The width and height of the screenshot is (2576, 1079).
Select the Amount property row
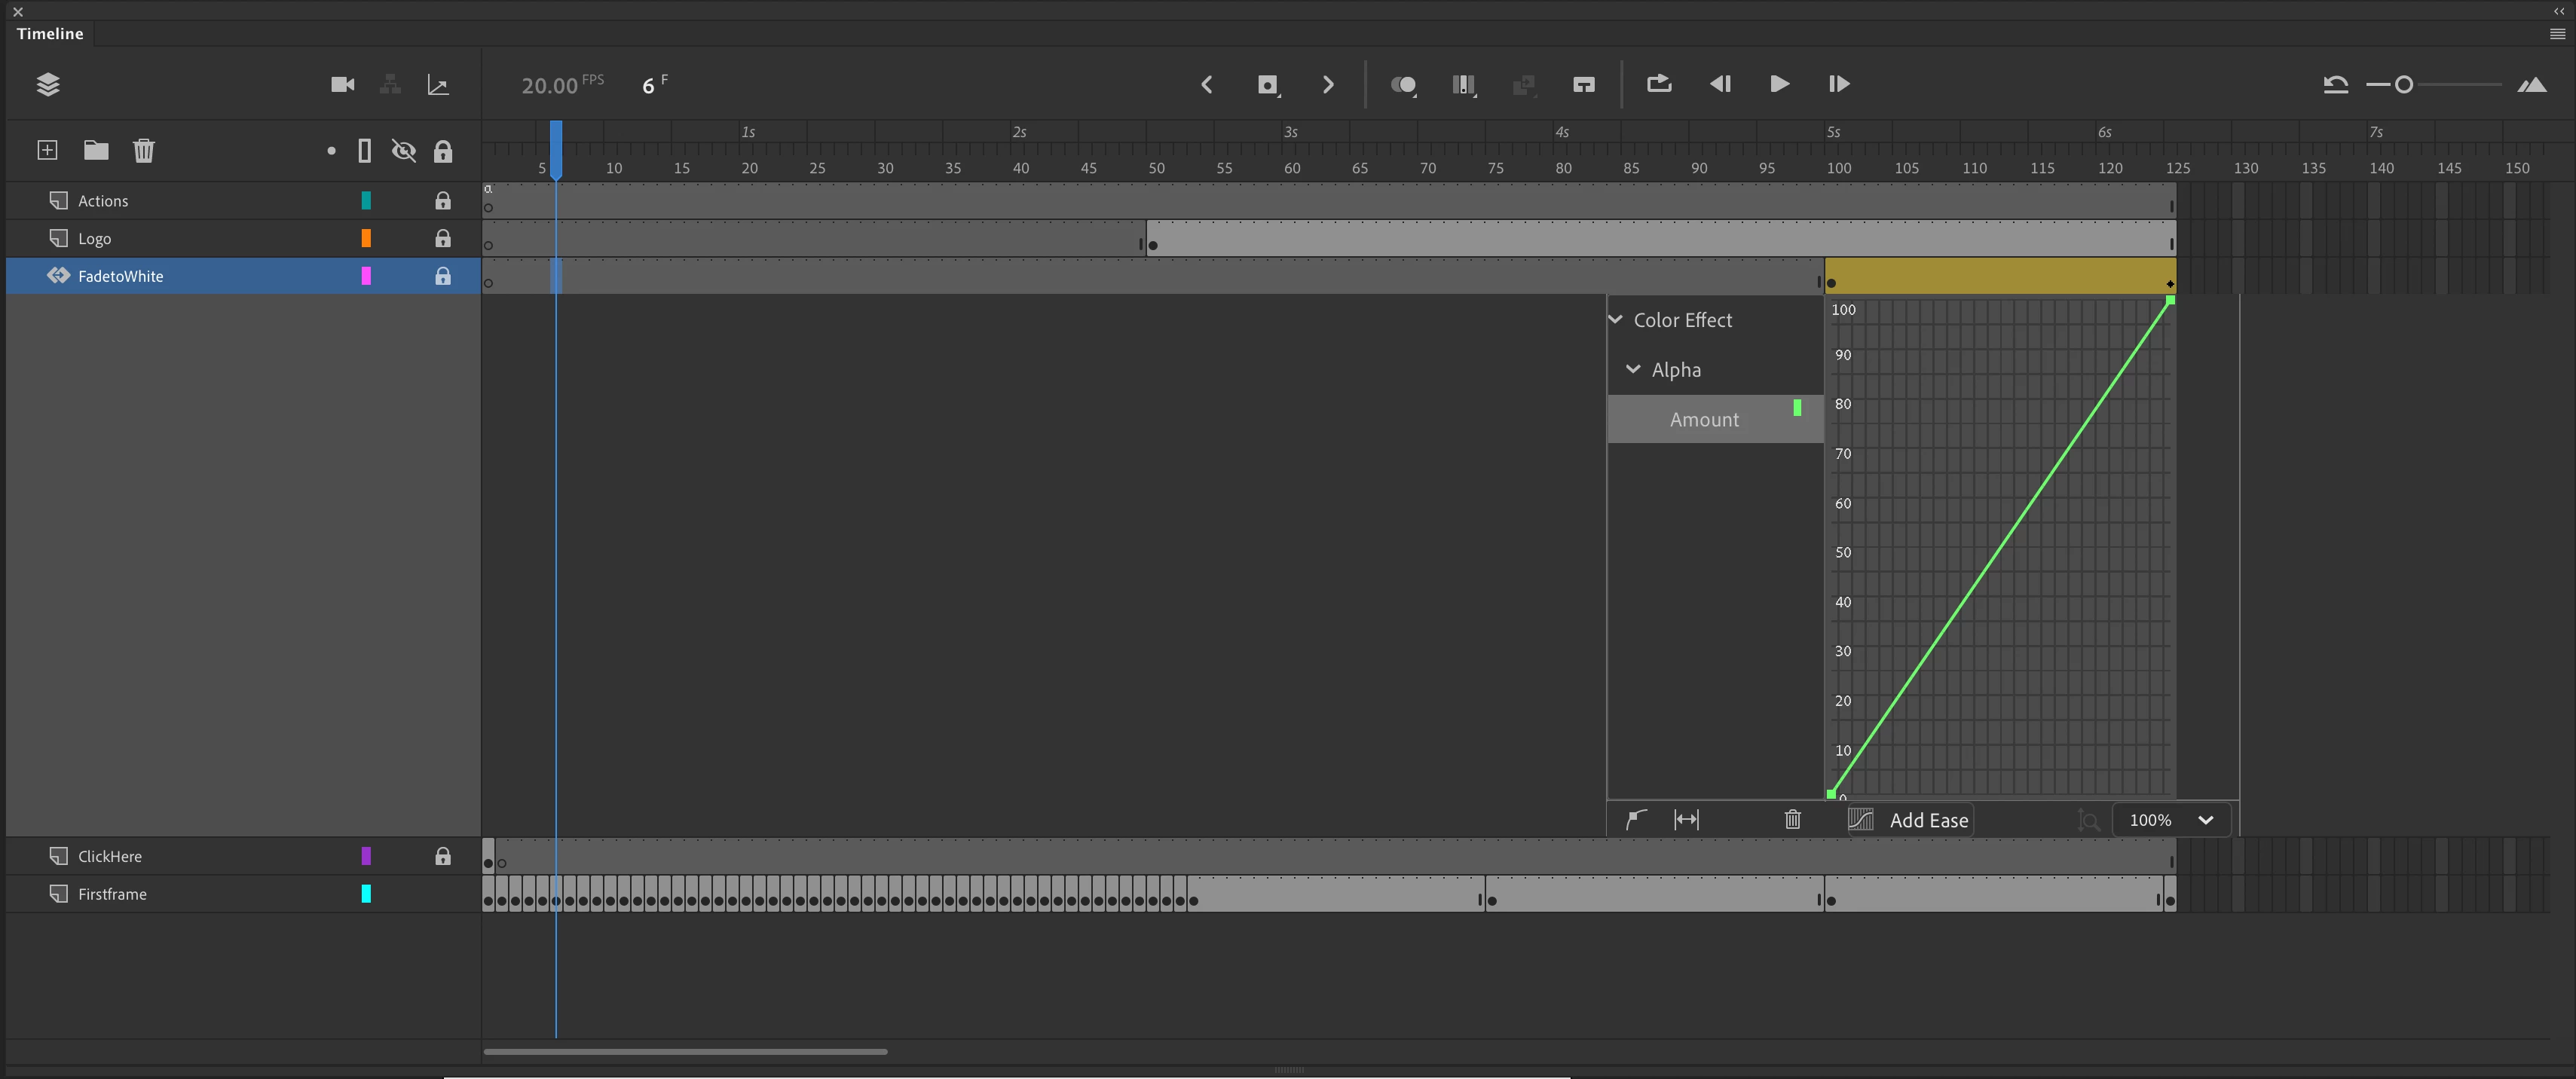pyautogui.click(x=1704, y=420)
